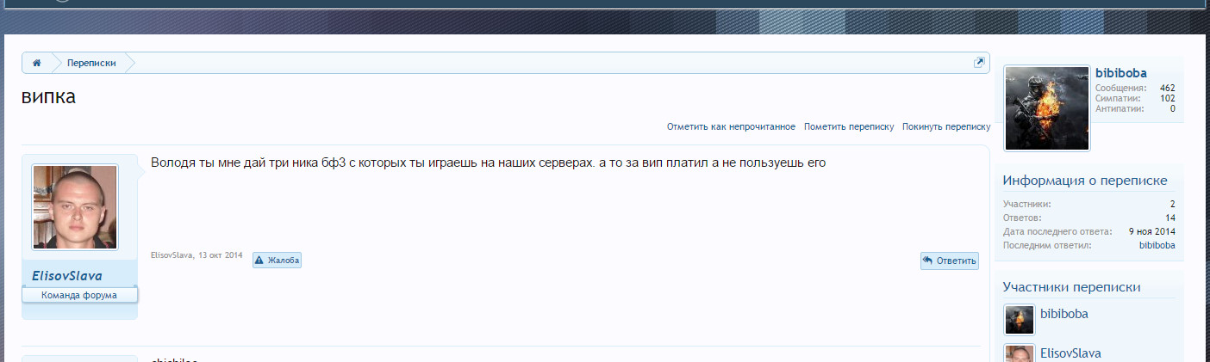Screen dimensions: 1210x362
Task: Click Пометить переписку link
Action: [849, 126]
